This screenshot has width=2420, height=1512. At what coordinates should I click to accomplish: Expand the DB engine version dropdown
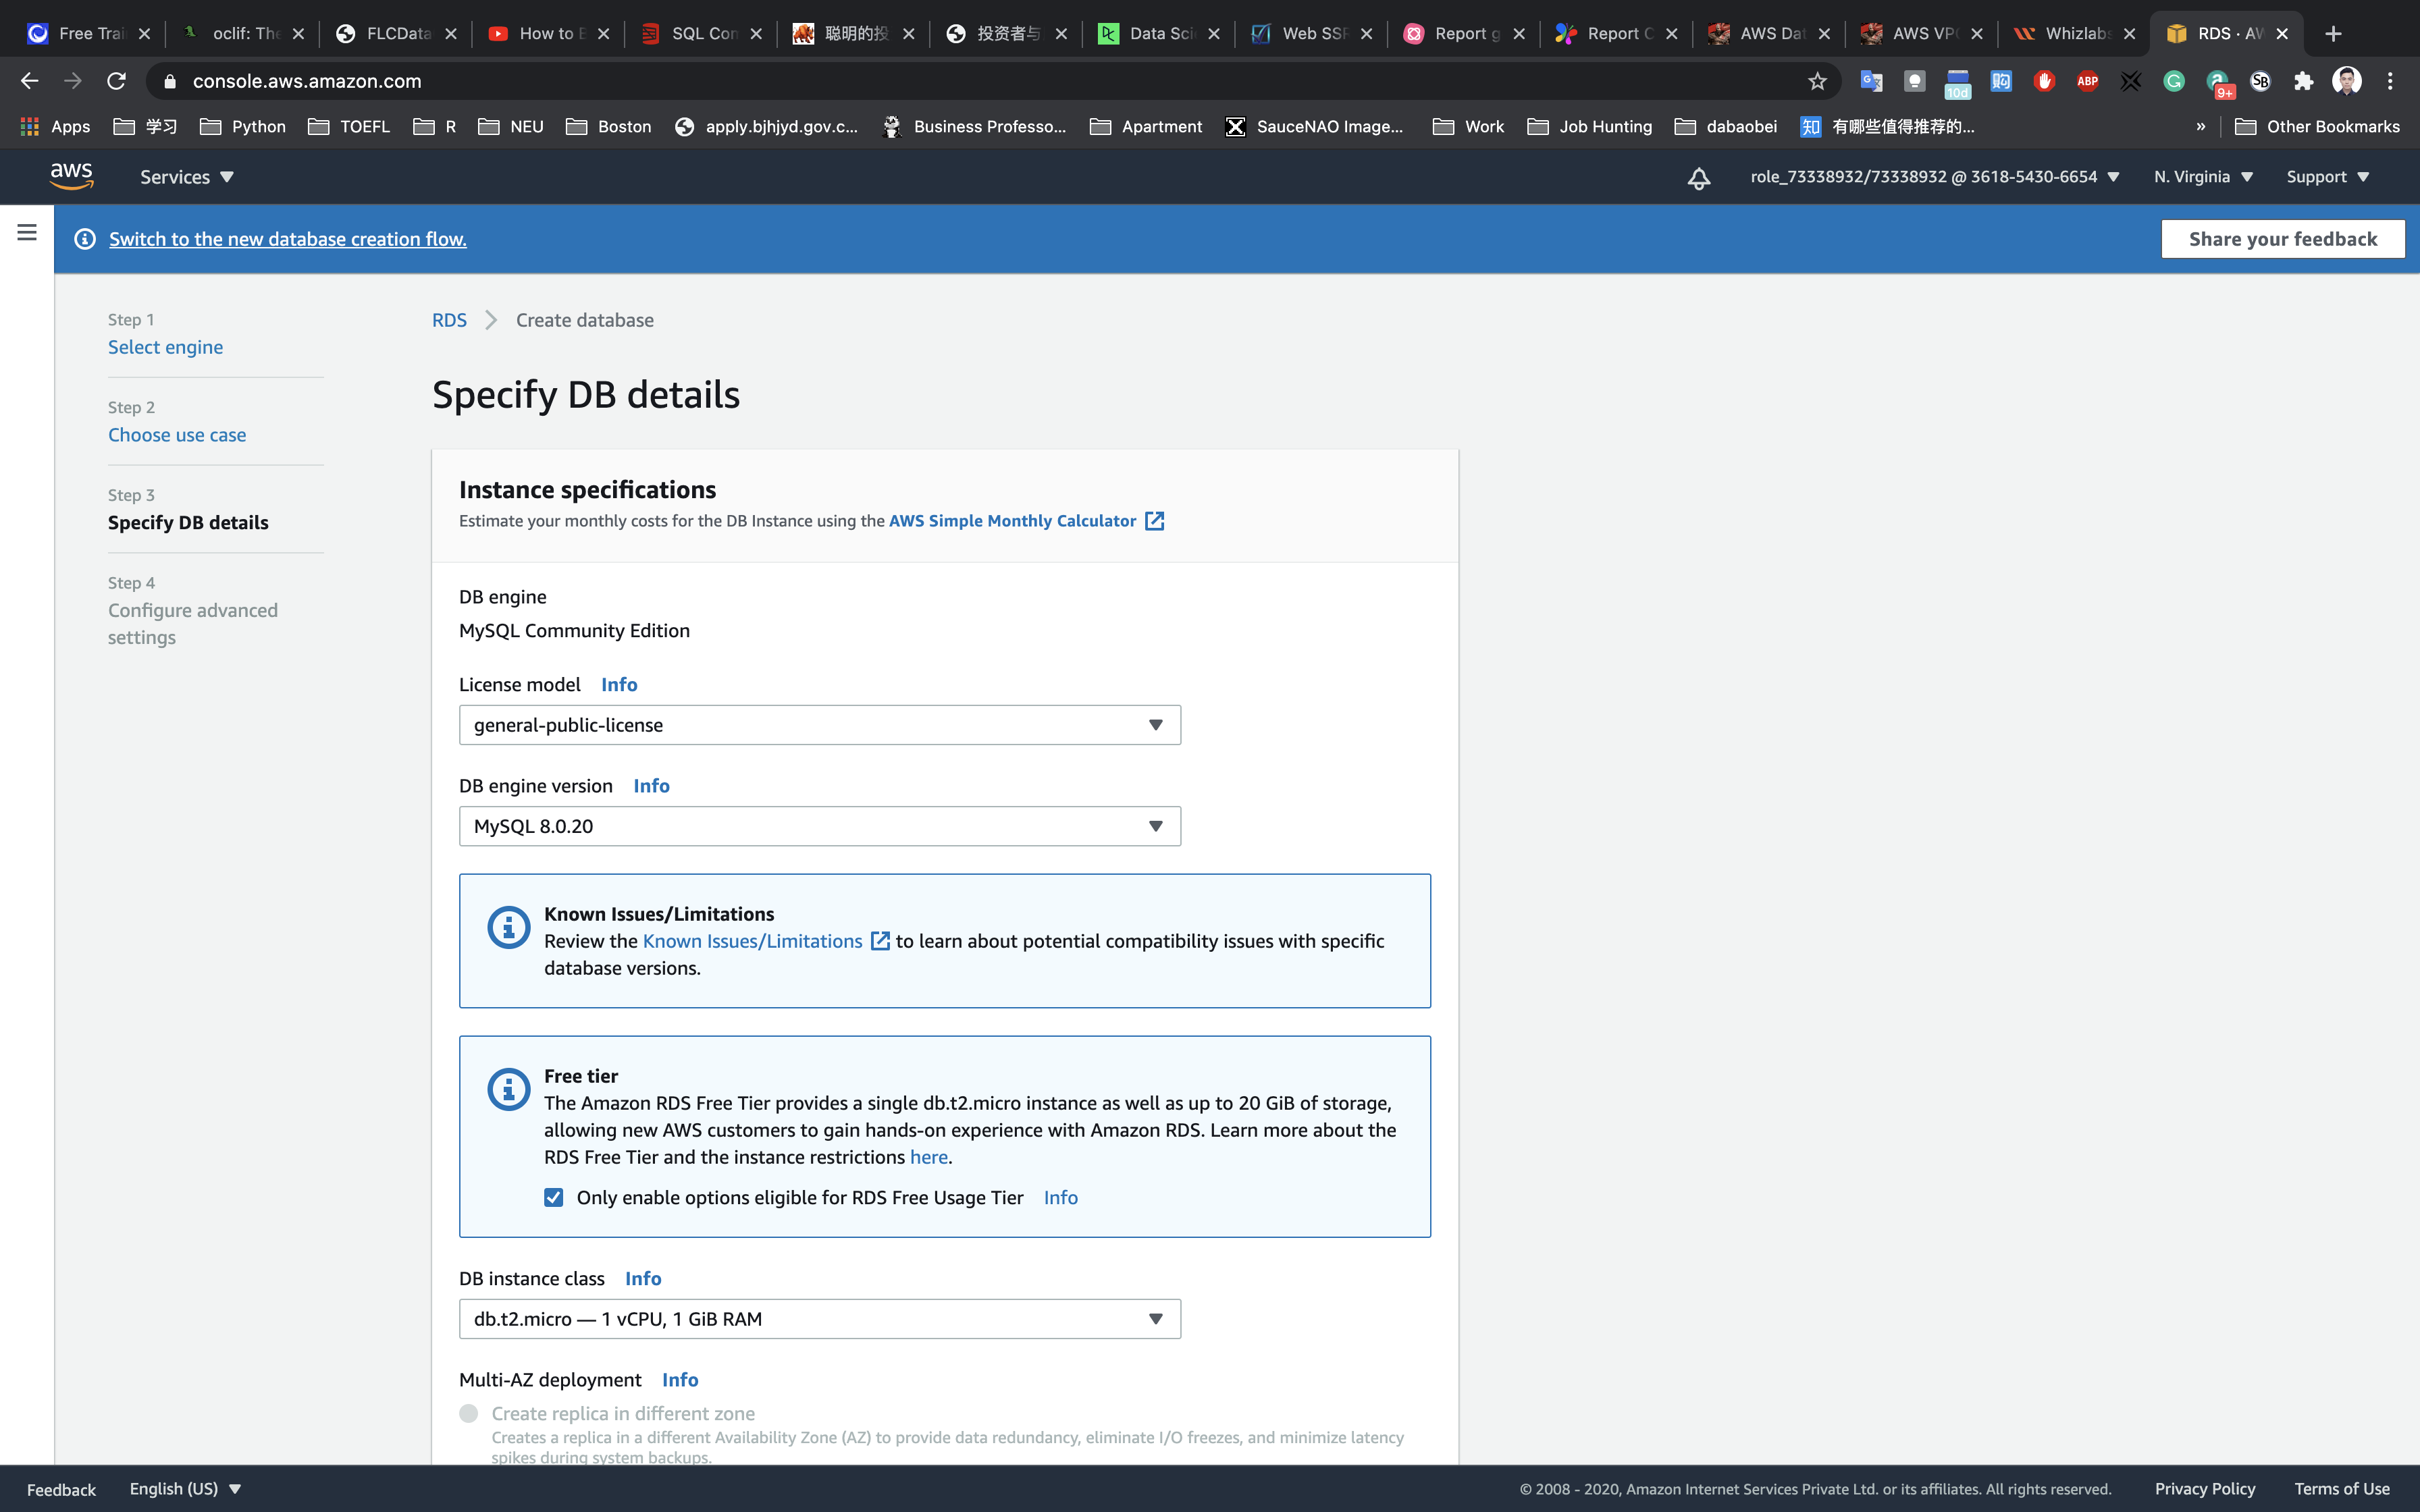819,826
